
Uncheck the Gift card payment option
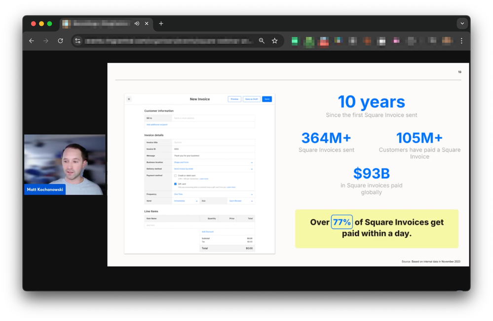pos(175,184)
